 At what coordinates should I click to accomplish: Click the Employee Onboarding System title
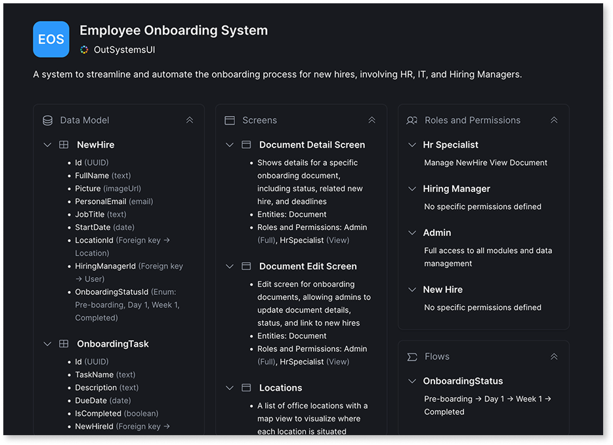pyautogui.click(x=173, y=30)
